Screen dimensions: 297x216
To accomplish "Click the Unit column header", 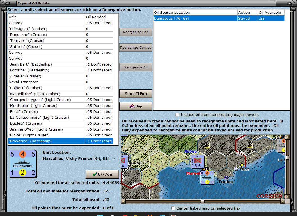I will pos(47,17).
